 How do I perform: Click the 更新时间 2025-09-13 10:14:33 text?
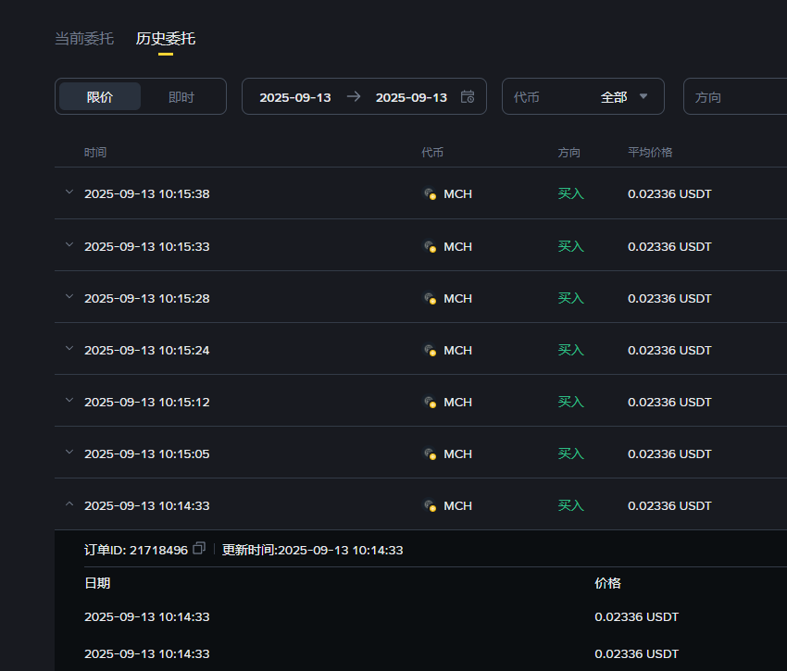click(312, 550)
